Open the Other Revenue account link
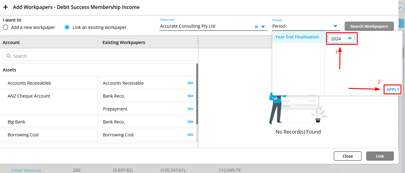 coord(26,171)
